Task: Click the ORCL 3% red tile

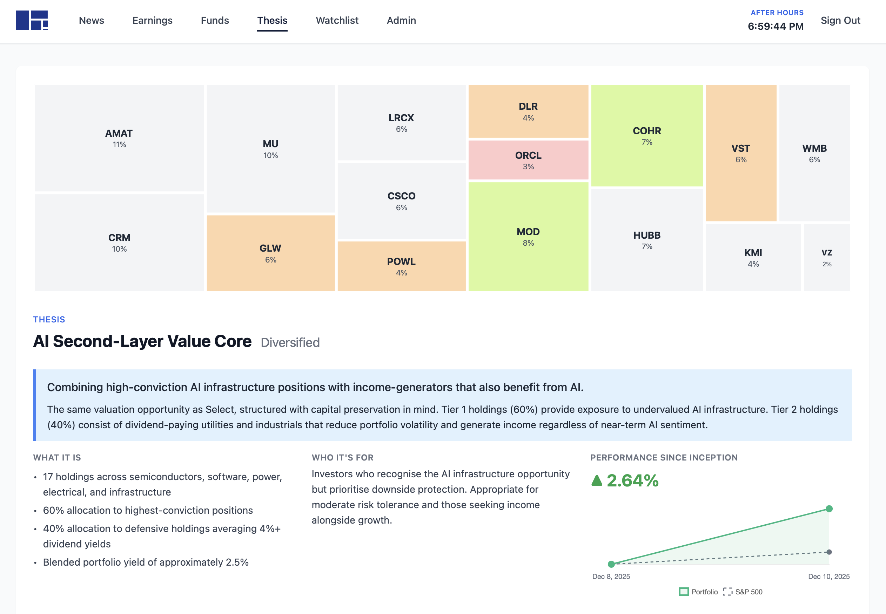Action: pos(528,160)
